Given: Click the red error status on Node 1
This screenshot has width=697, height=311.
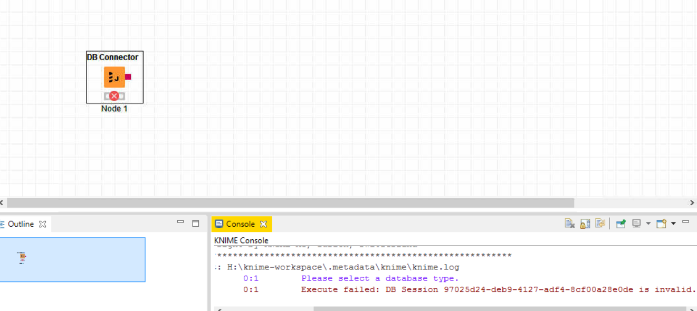Looking at the screenshot, I should (x=114, y=96).
